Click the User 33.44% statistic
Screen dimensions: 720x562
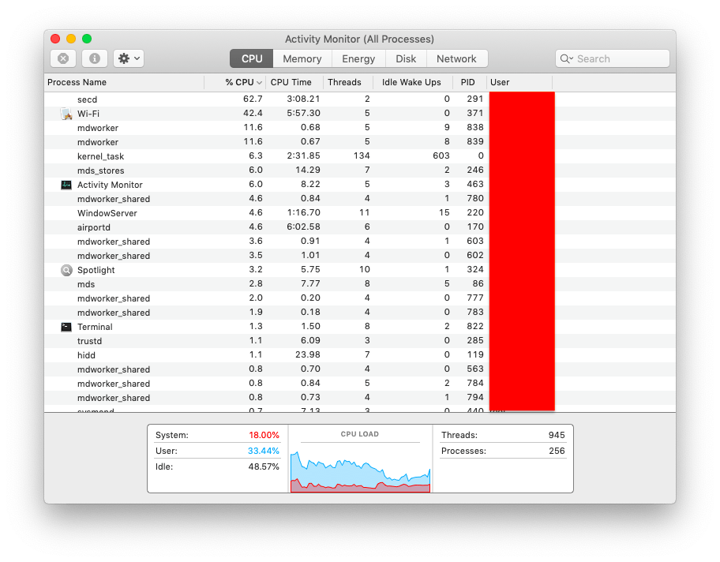coord(217,451)
